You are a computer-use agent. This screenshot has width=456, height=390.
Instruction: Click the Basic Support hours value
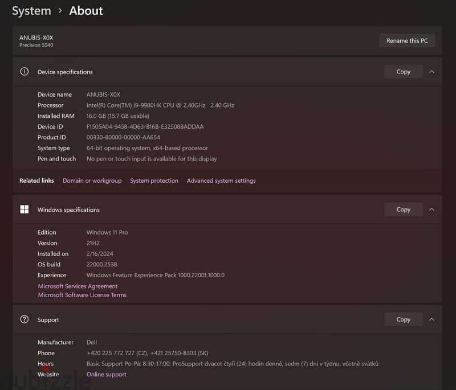(233, 364)
